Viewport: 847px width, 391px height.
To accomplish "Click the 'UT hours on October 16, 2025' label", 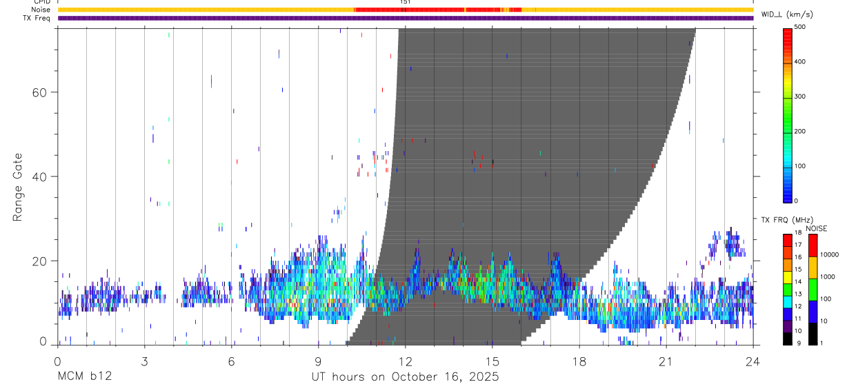I will pos(405,377).
